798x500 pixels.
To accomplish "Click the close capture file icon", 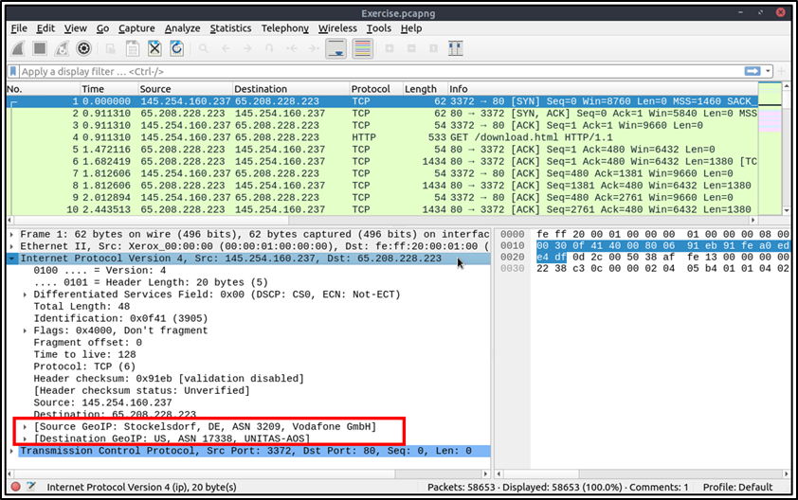I will [x=154, y=48].
